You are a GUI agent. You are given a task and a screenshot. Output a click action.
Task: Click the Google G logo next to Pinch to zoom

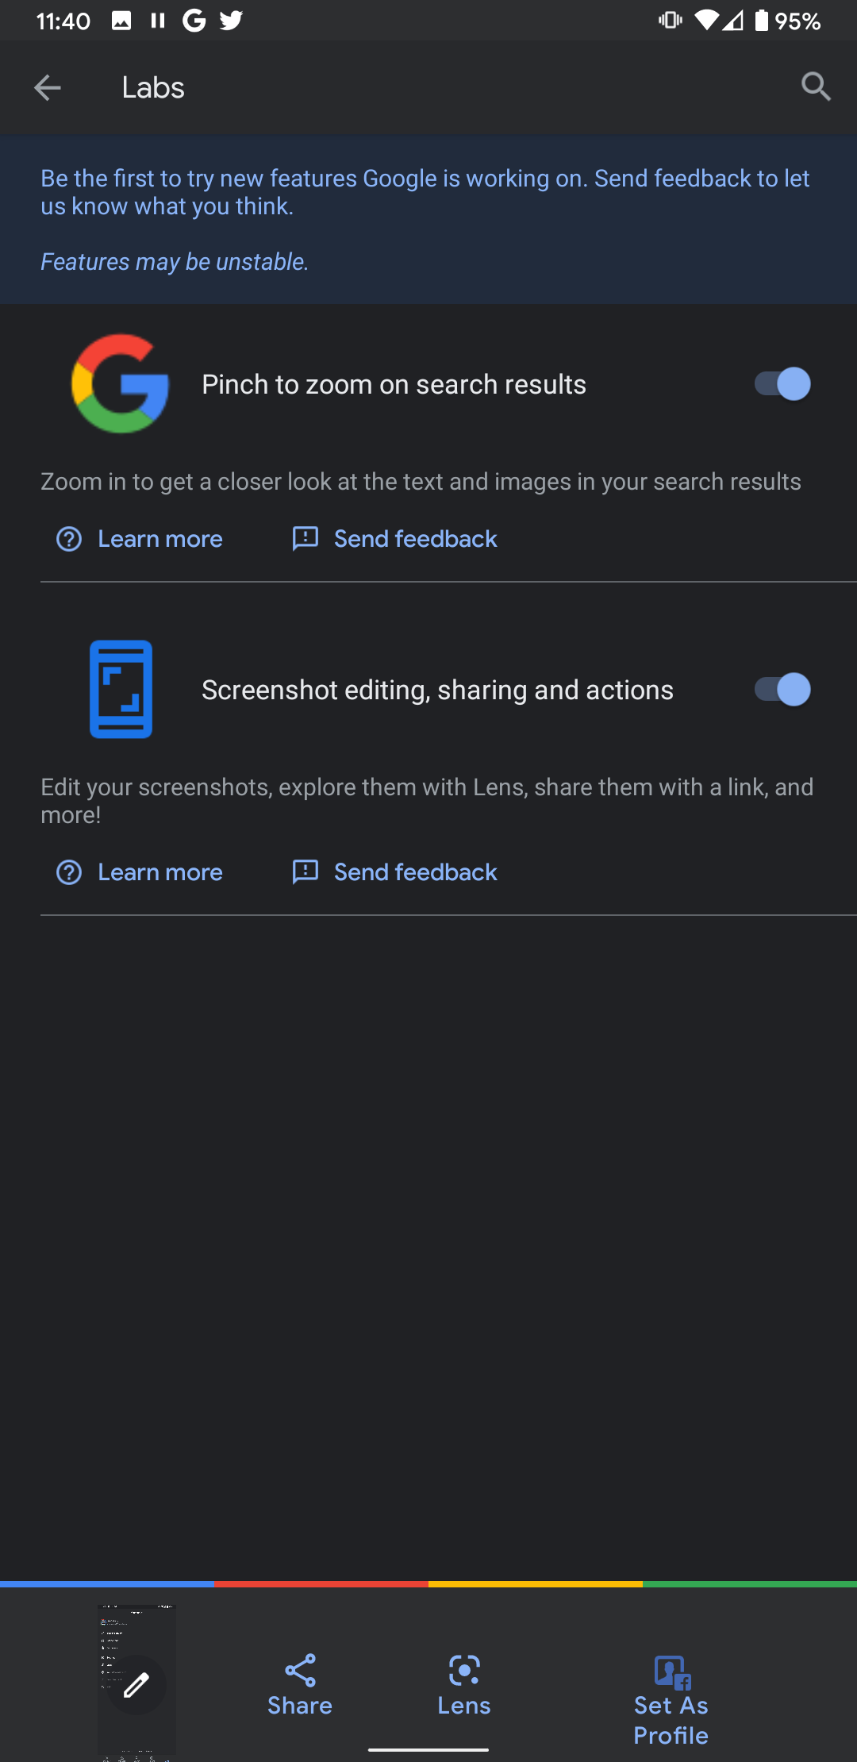point(121,383)
